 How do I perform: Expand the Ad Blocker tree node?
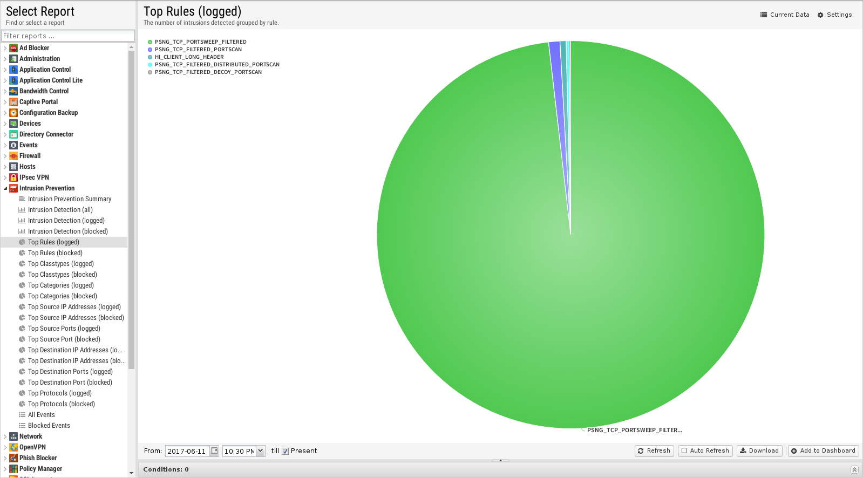[x=5, y=48]
